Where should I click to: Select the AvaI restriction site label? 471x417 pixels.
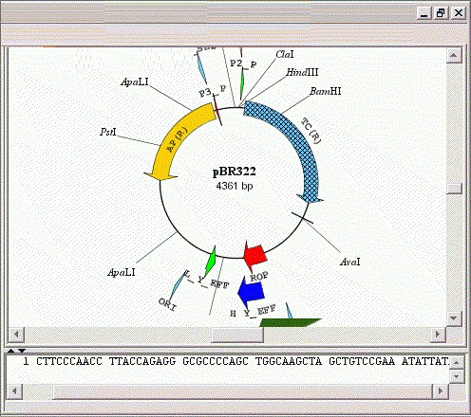pos(349,262)
